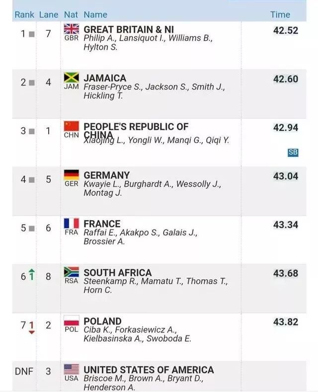Click the Jamaica flag icon

click(x=72, y=78)
